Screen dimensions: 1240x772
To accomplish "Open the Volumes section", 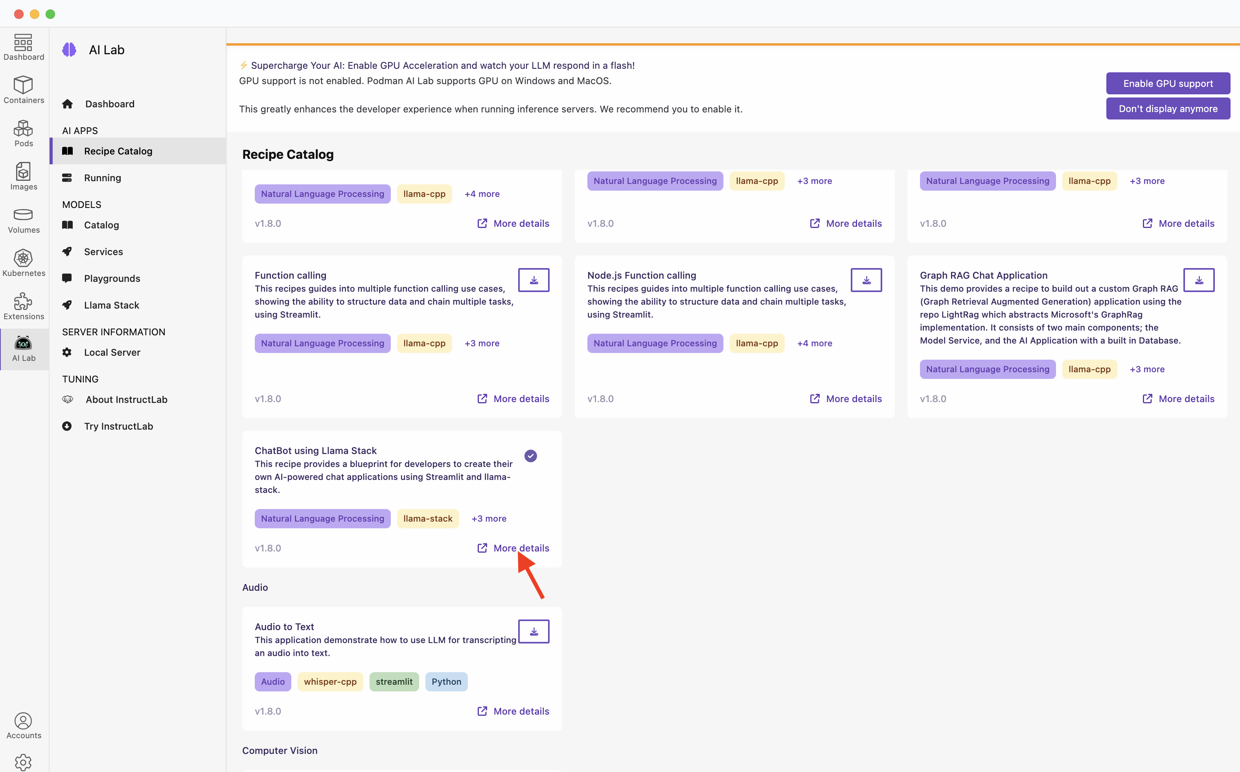I will 24,220.
